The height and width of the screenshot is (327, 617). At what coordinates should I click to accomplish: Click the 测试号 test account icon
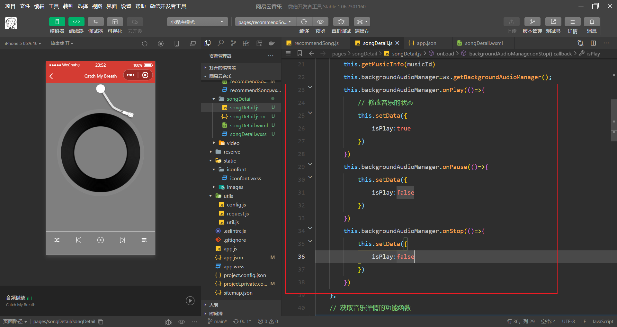(553, 22)
